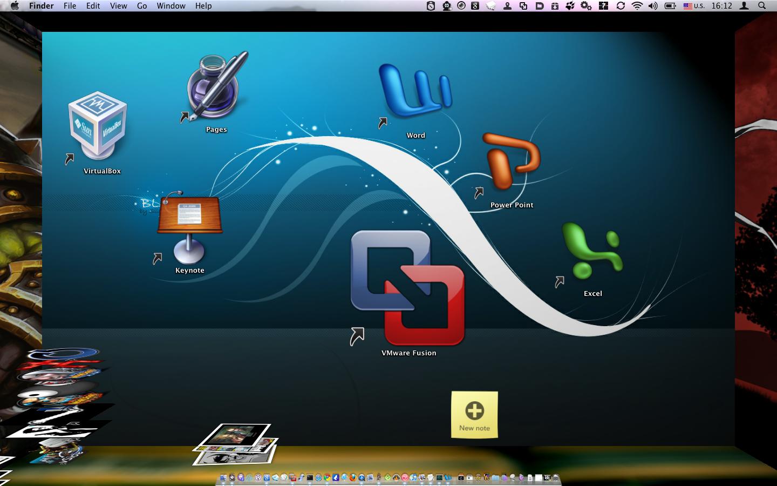
Task: Open the View menu
Action: pos(119,6)
